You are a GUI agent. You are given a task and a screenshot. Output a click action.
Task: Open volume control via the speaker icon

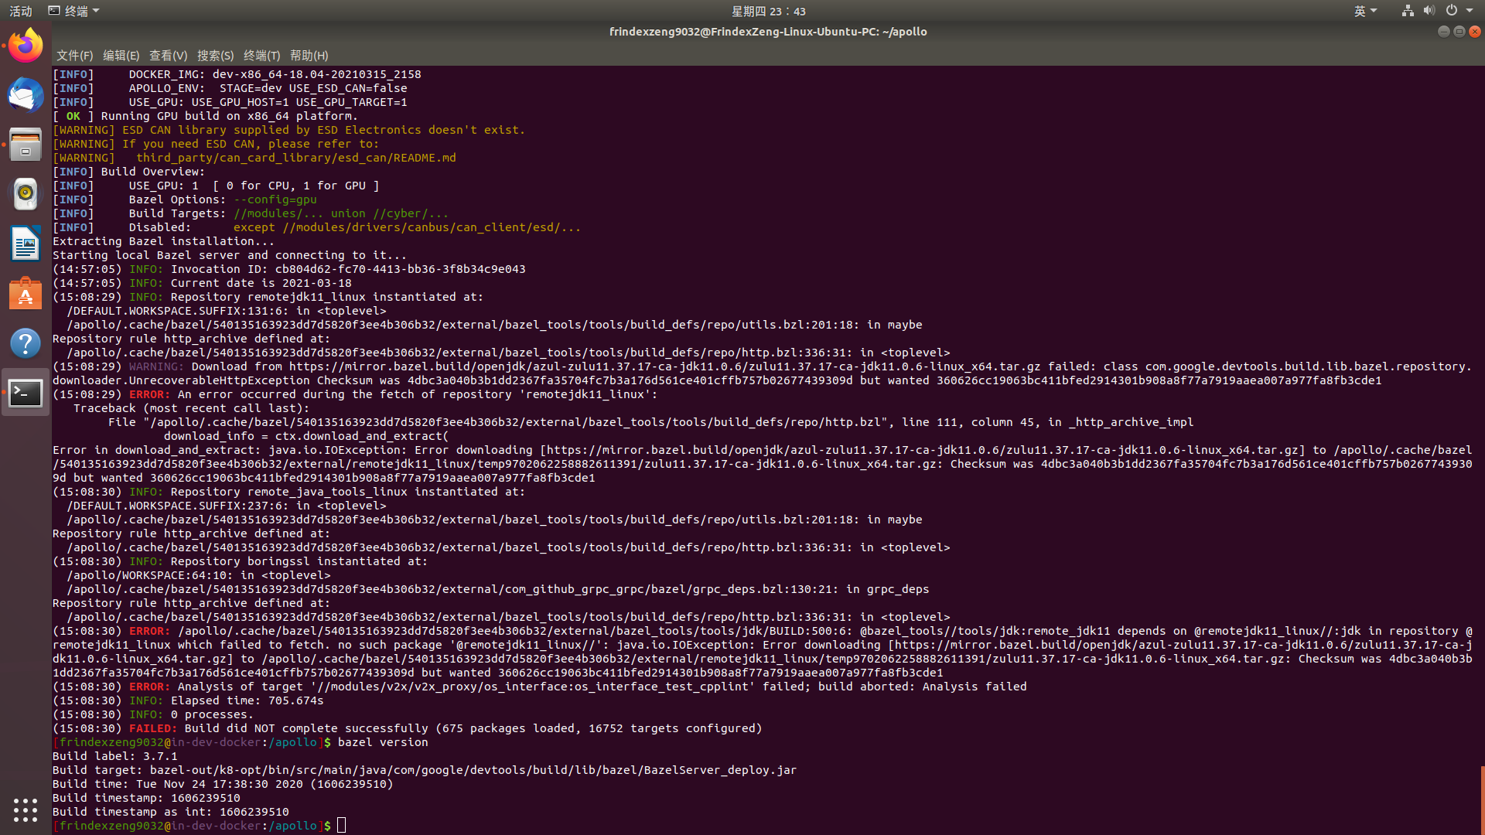click(1429, 10)
